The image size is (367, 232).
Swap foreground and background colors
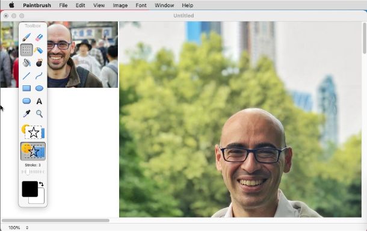pos(41,184)
